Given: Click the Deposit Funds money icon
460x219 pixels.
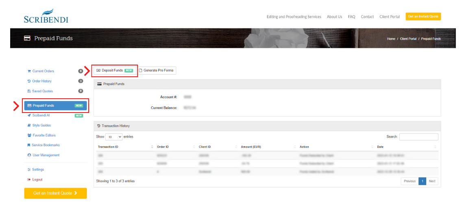Looking at the screenshot, I should [x=98, y=70].
